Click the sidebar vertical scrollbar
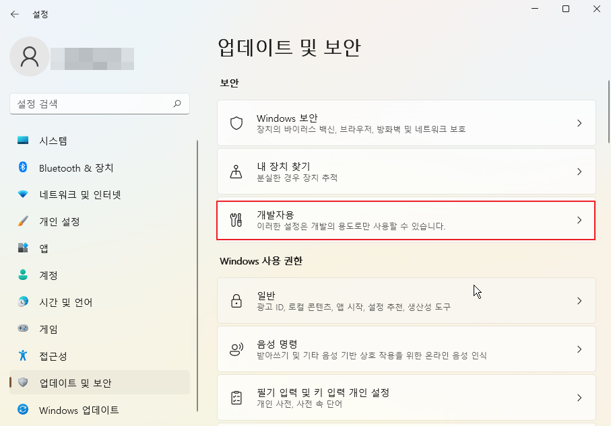Image resolution: width=611 pixels, height=426 pixels. [197, 276]
